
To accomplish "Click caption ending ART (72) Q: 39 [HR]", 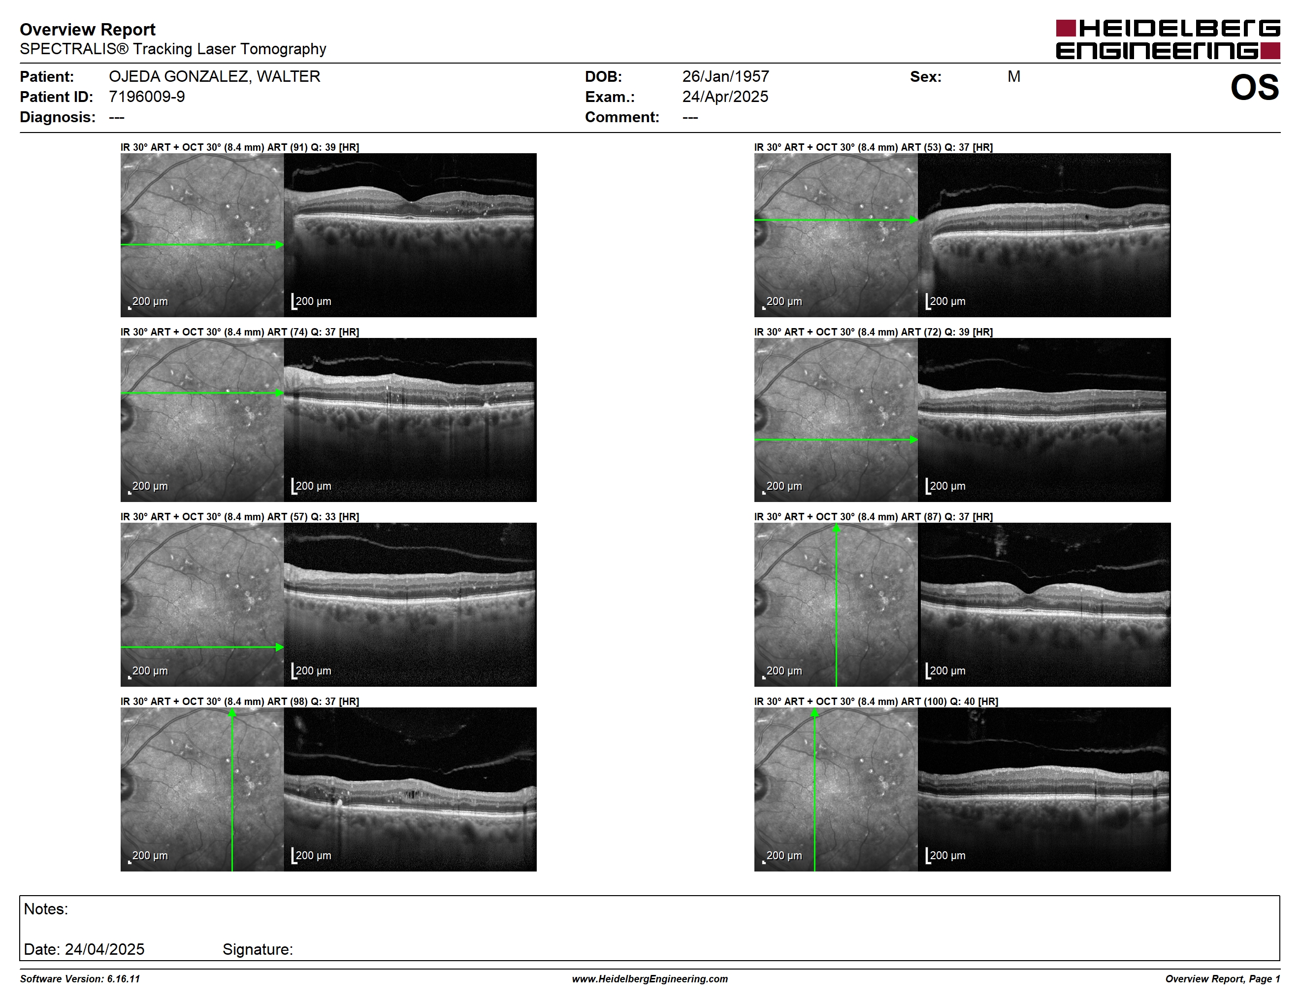I will coord(873,332).
